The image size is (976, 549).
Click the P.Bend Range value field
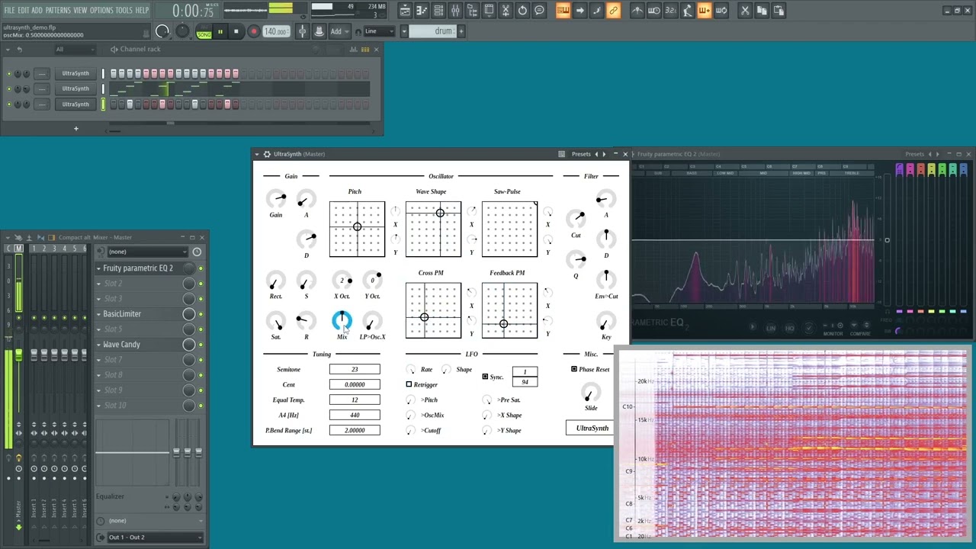pyautogui.click(x=355, y=430)
